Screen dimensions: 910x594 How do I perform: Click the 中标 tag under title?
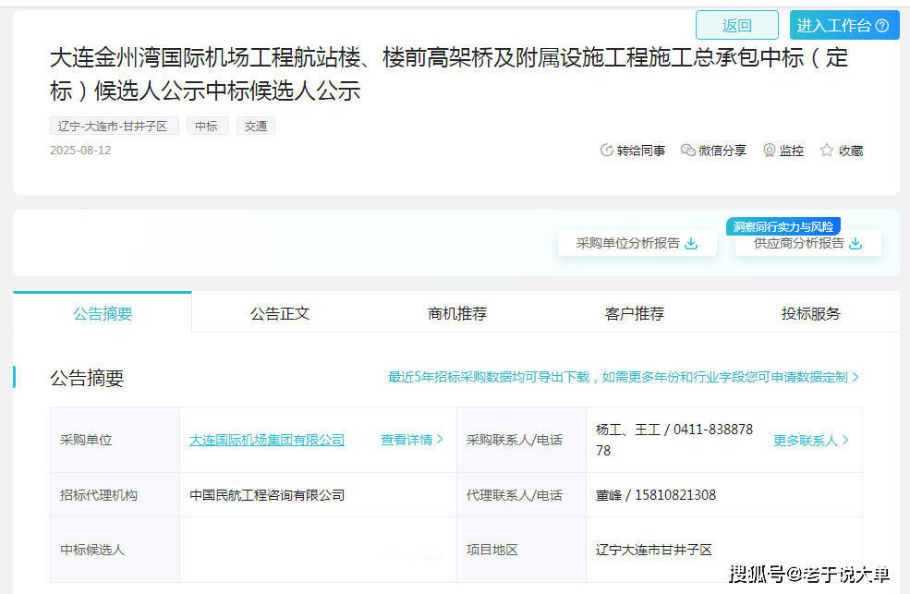[207, 127]
